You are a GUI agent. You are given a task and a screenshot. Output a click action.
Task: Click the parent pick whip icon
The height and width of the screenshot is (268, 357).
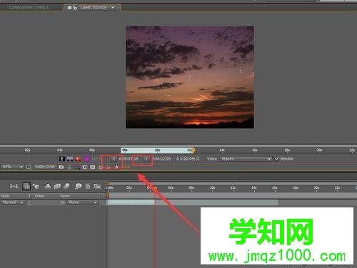tap(63, 202)
